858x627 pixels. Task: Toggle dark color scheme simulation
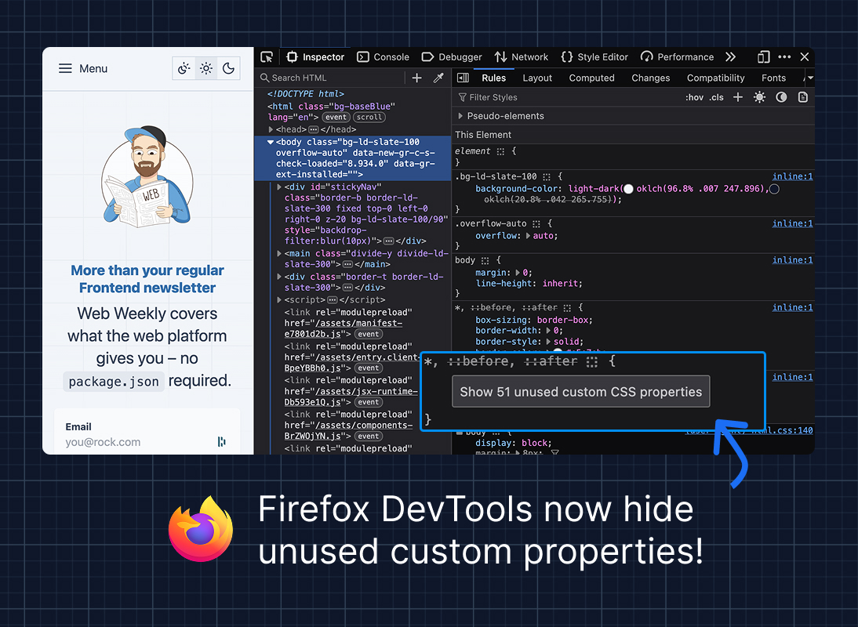780,96
